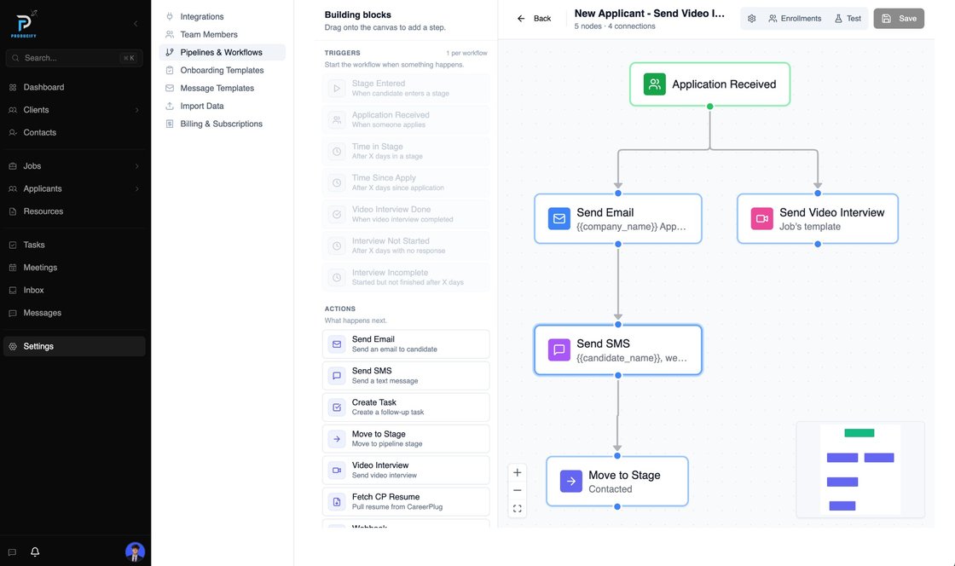The width and height of the screenshot is (955, 566).
Task: Select the Send Video Interview canvas node
Action: coord(818,218)
